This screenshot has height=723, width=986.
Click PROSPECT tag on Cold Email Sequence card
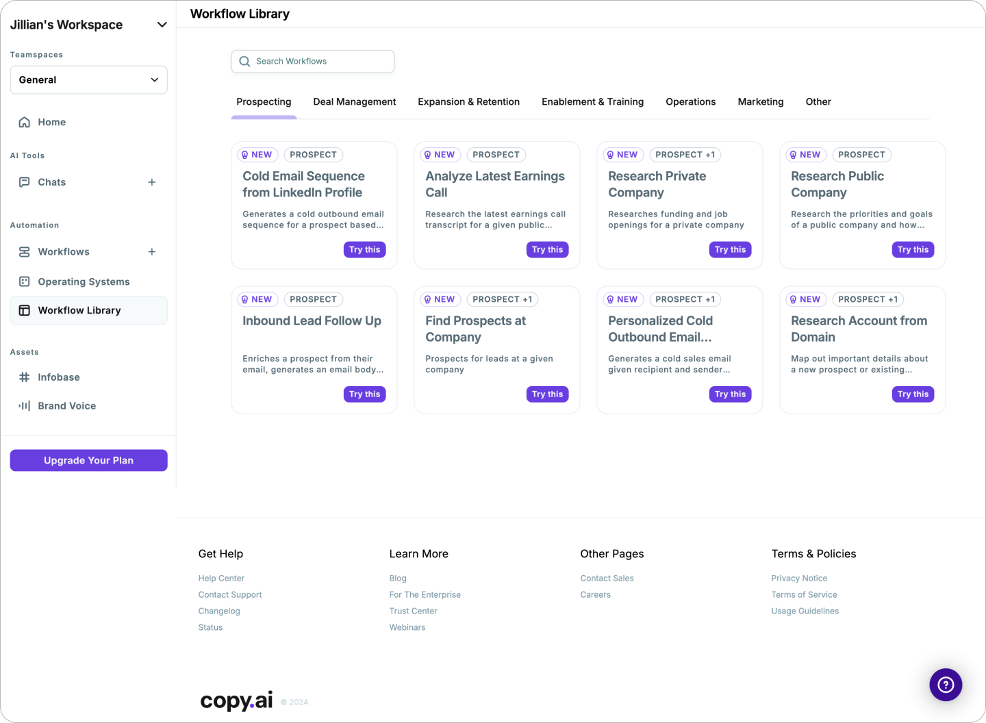[313, 155]
